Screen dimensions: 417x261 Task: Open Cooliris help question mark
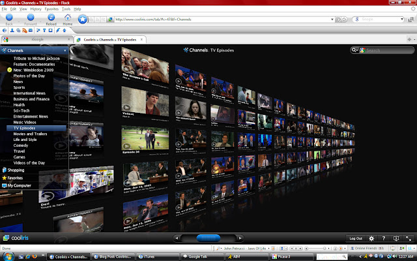click(x=384, y=238)
